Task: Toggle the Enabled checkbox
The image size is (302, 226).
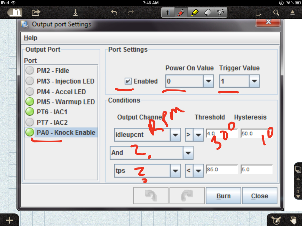Action: [128, 81]
